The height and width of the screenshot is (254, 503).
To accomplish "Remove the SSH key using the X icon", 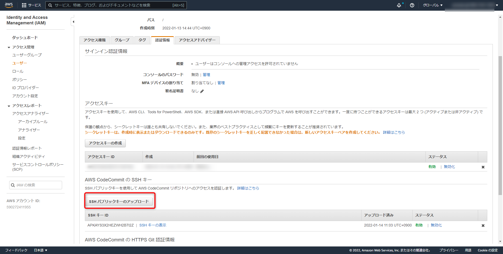I will 483,225.
